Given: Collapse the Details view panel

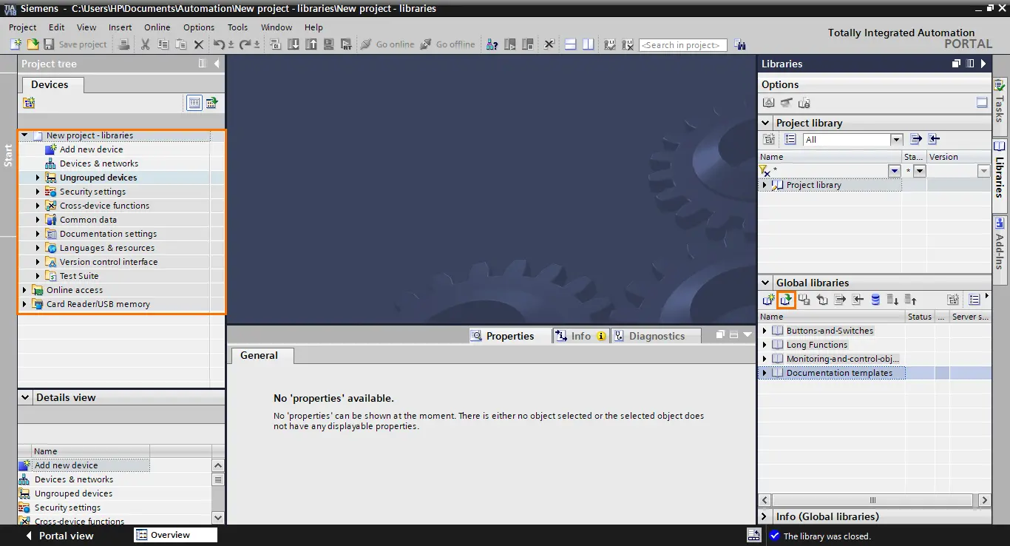Looking at the screenshot, I should coord(26,397).
